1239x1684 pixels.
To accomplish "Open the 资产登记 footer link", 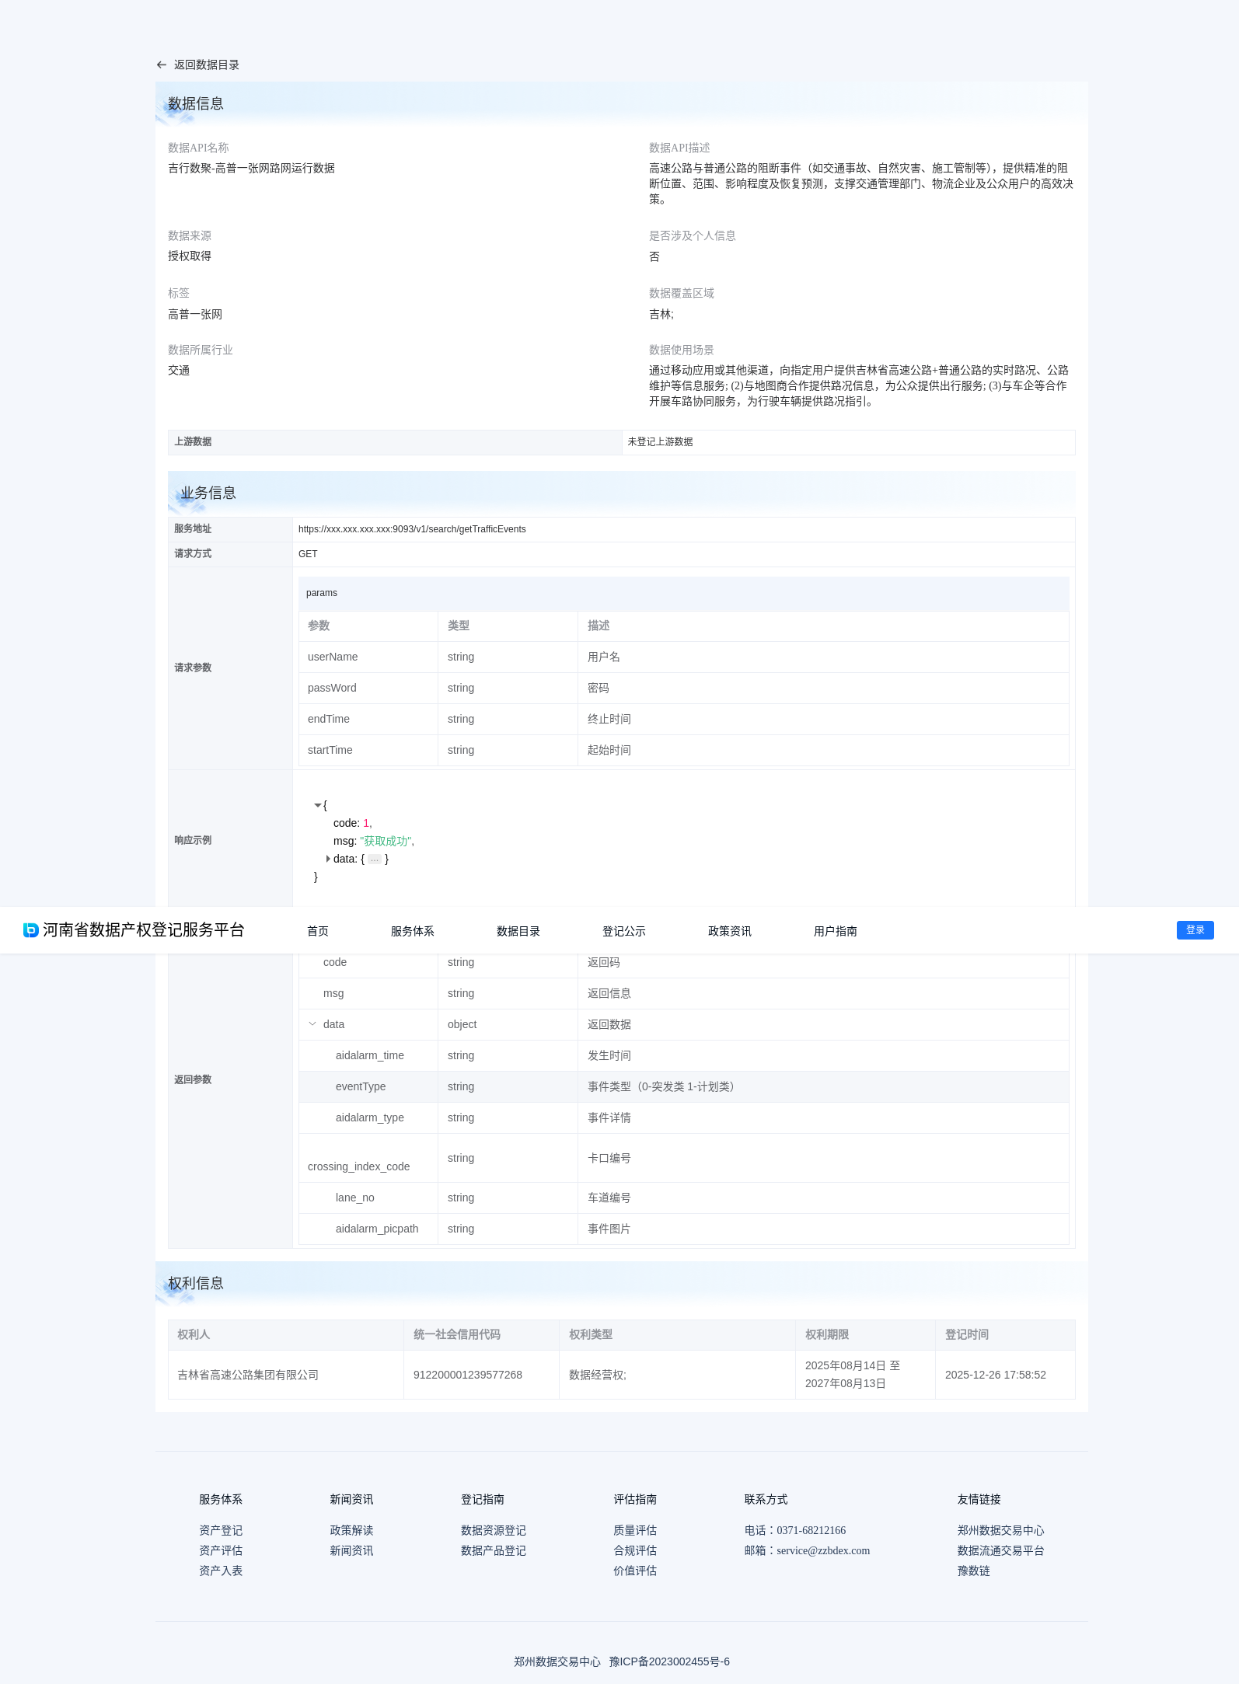I will click(221, 1530).
